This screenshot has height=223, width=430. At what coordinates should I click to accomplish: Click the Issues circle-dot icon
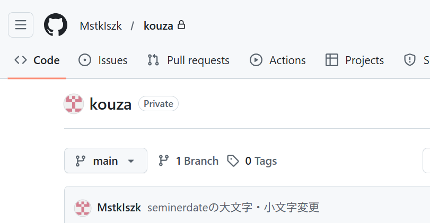coord(85,60)
